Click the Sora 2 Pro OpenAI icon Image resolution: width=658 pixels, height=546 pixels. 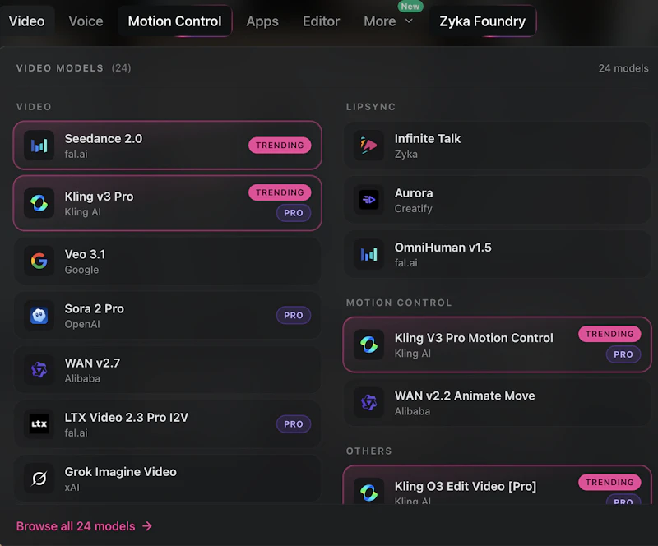pyautogui.click(x=39, y=315)
